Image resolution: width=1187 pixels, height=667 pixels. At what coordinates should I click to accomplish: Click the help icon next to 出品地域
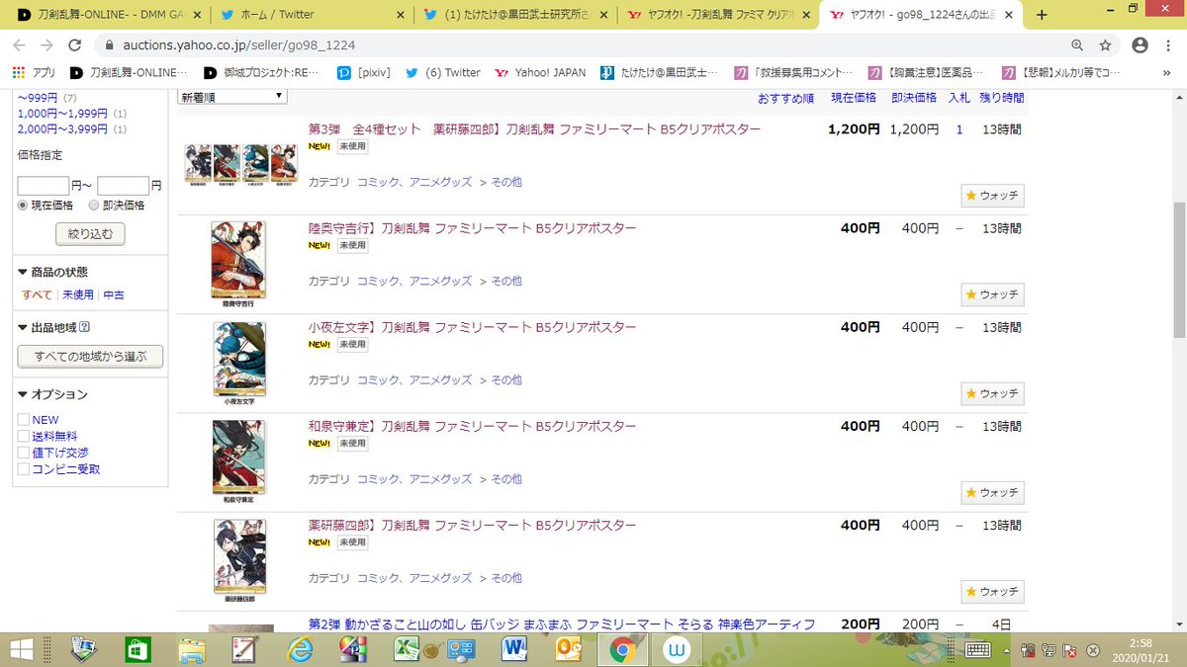coord(84,328)
